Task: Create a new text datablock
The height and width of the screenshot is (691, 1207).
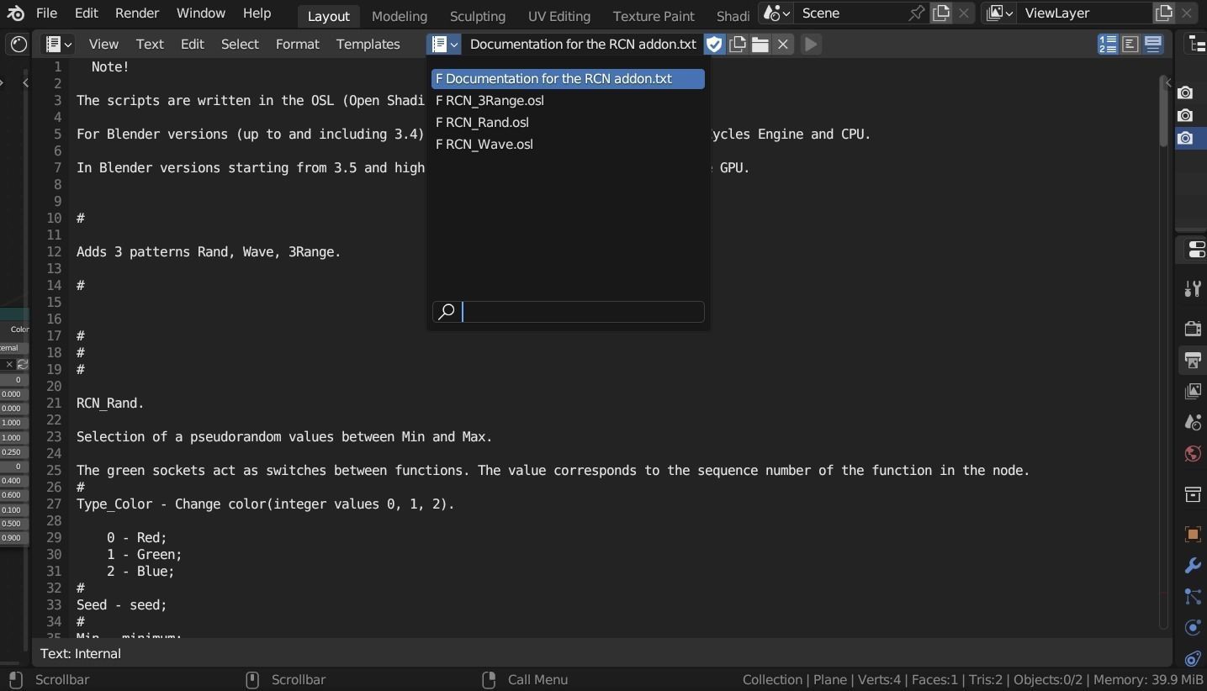Action: (x=738, y=45)
